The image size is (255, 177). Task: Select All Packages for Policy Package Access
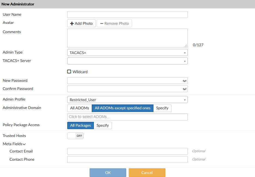pyautogui.click(x=81, y=125)
